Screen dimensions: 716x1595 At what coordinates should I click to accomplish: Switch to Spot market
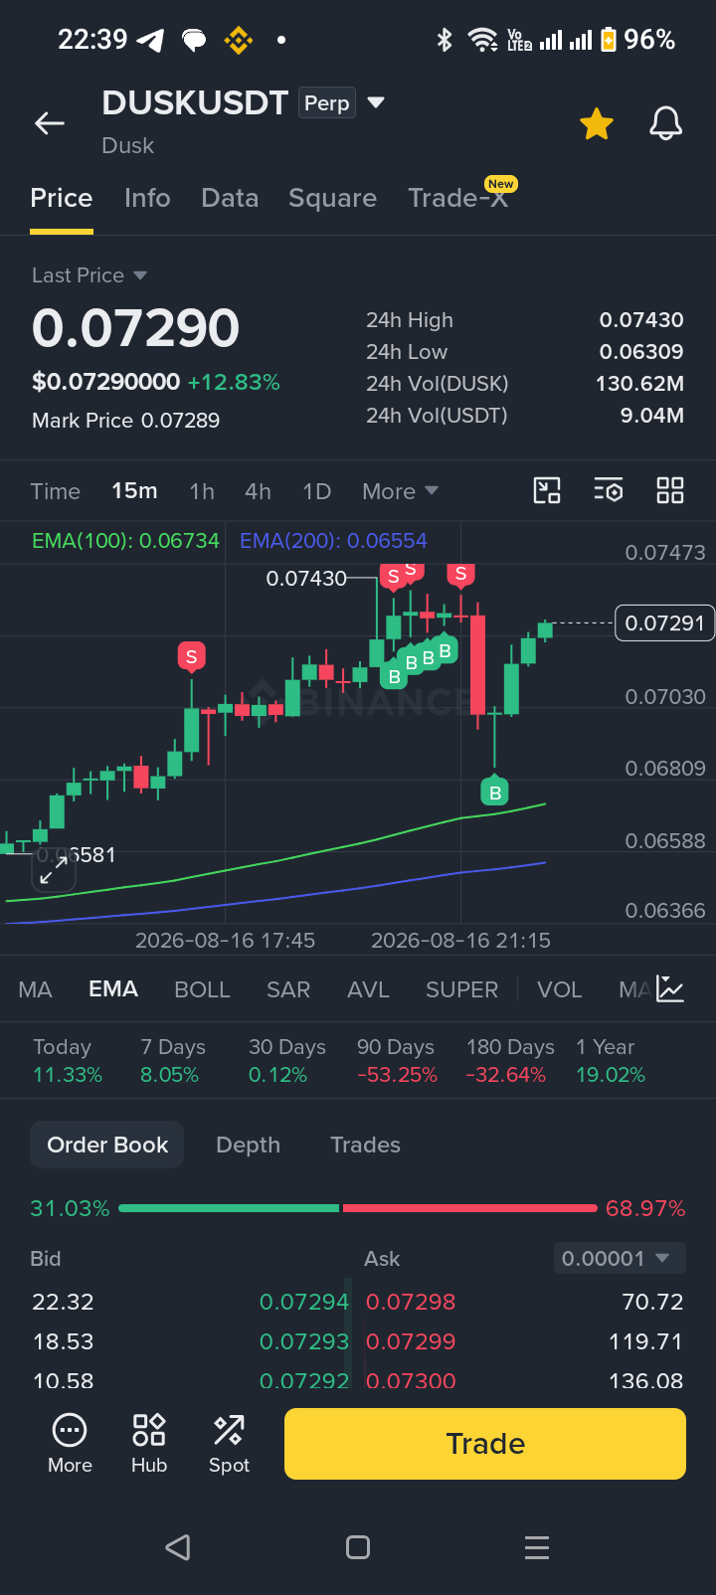229,1444
